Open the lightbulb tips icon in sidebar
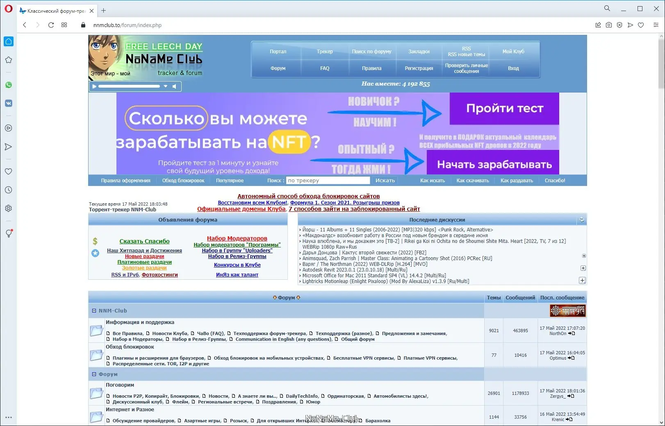Viewport: 665px width, 426px height. [x=8, y=233]
